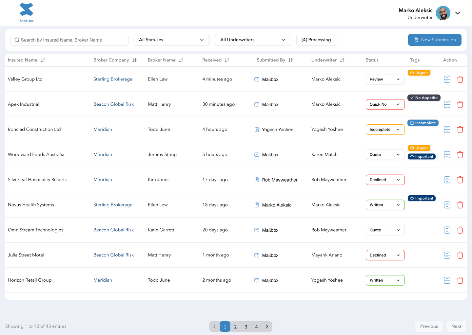Screen dimensions: 472x335
Task: Delete the Valley Group Ltd submission
Action: 460,79
